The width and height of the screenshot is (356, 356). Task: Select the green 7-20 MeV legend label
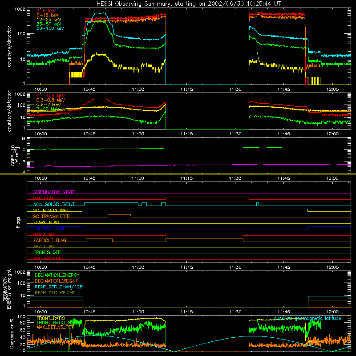[48, 109]
